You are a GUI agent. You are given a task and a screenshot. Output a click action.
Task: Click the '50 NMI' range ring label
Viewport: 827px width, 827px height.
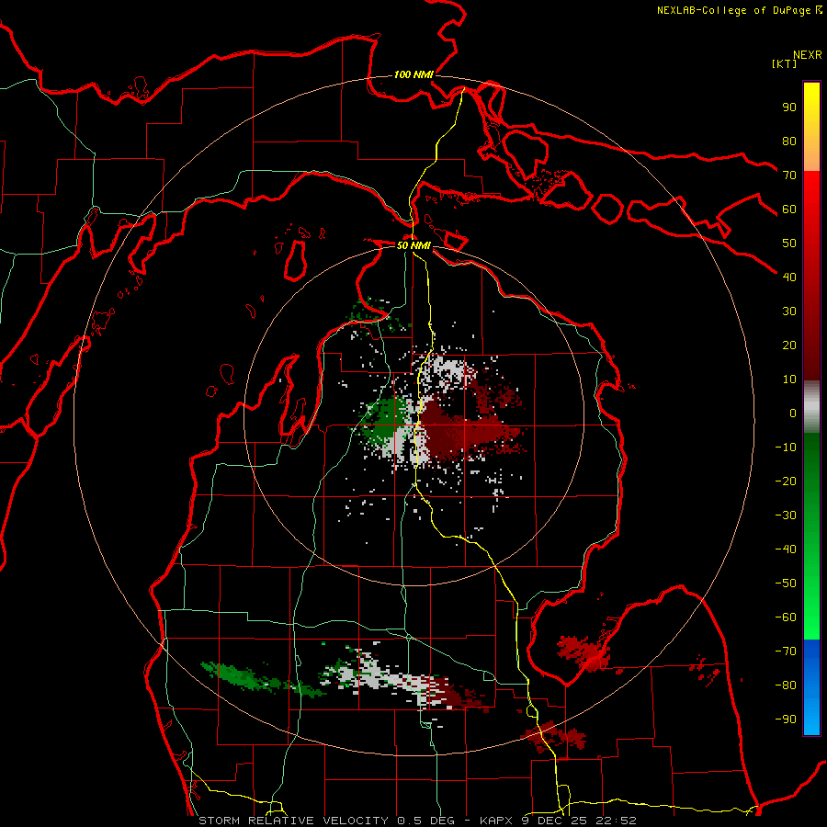click(x=413, y=245)
